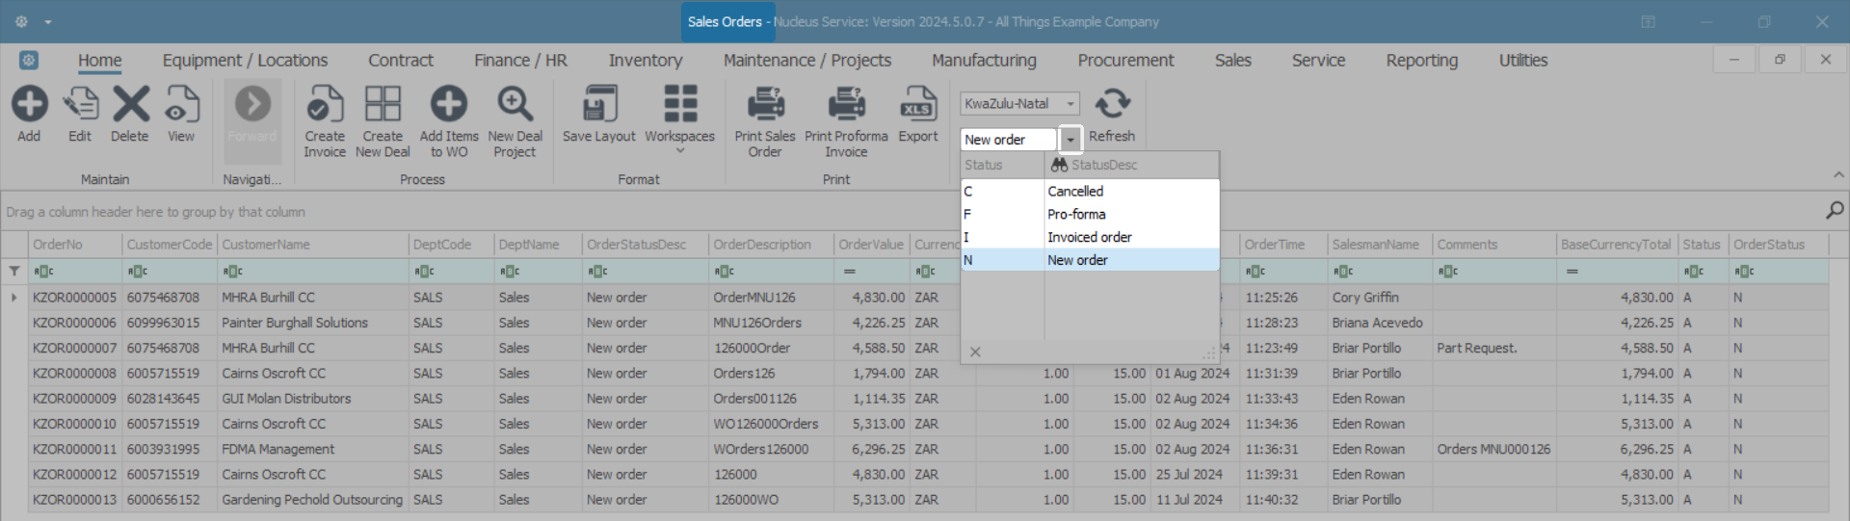1850x521 pixels.
Task: Click the Save Layout icon
Action: [x=599, y=104]
